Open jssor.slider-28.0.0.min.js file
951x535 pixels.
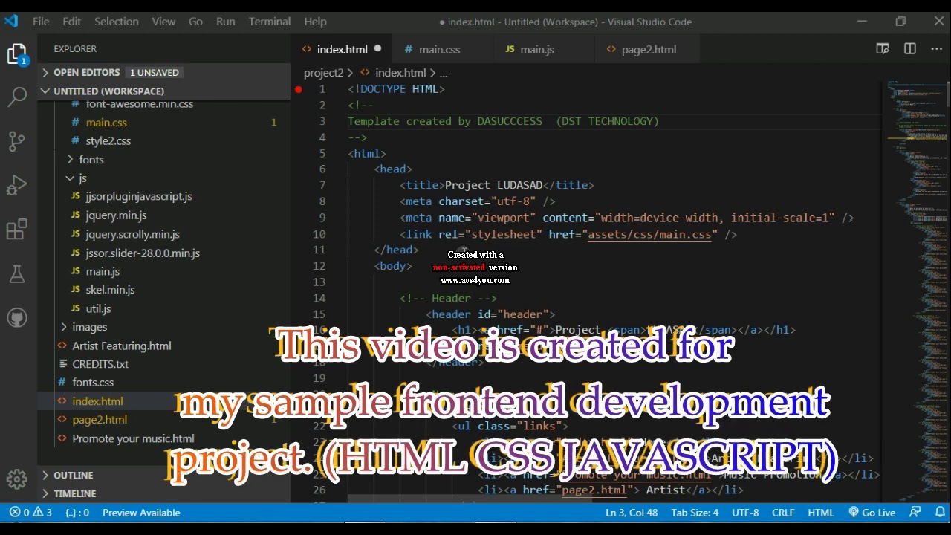pos(143,253)
